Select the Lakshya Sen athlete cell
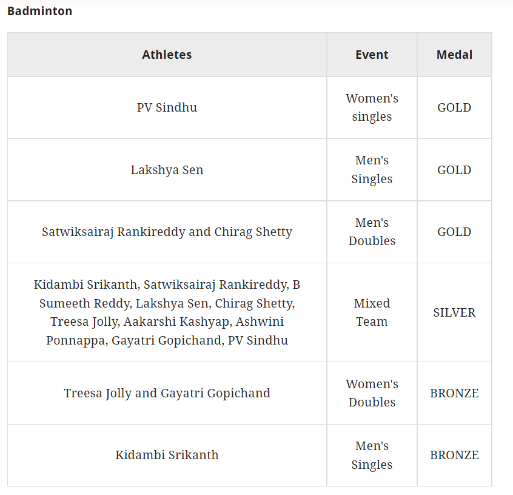 [x=167, y=170]
